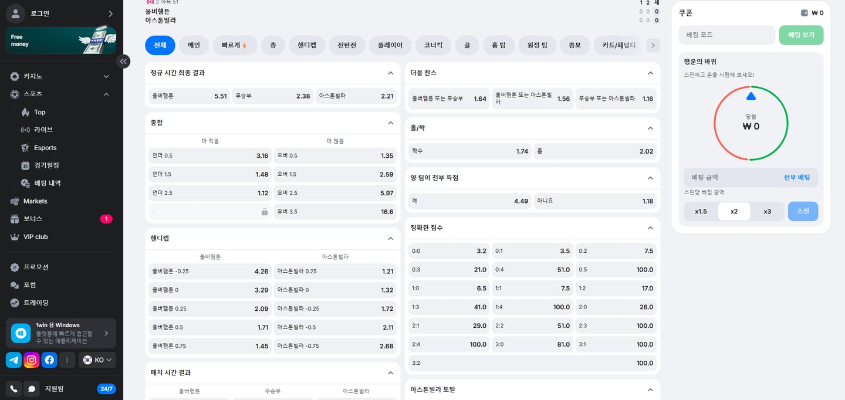Switch to the 코너킥 tab
845x400 pixels.
(433, 45)
